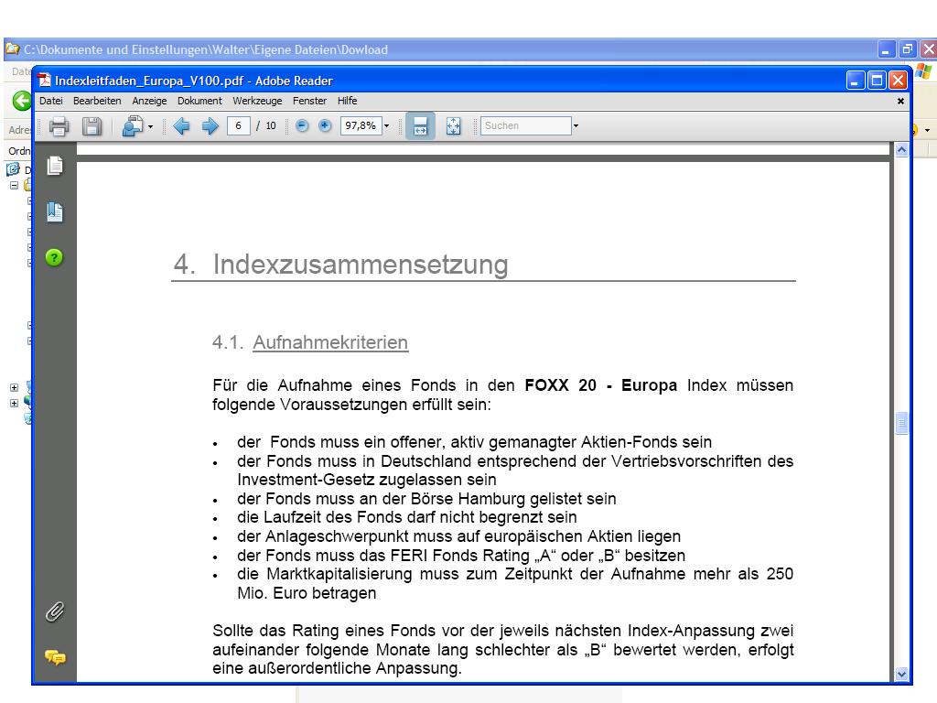Viewport: 937px width, 703px height.
Task: Open the Attachments paperclip panel
Action: pyautogui.click(x=54, y=611)
